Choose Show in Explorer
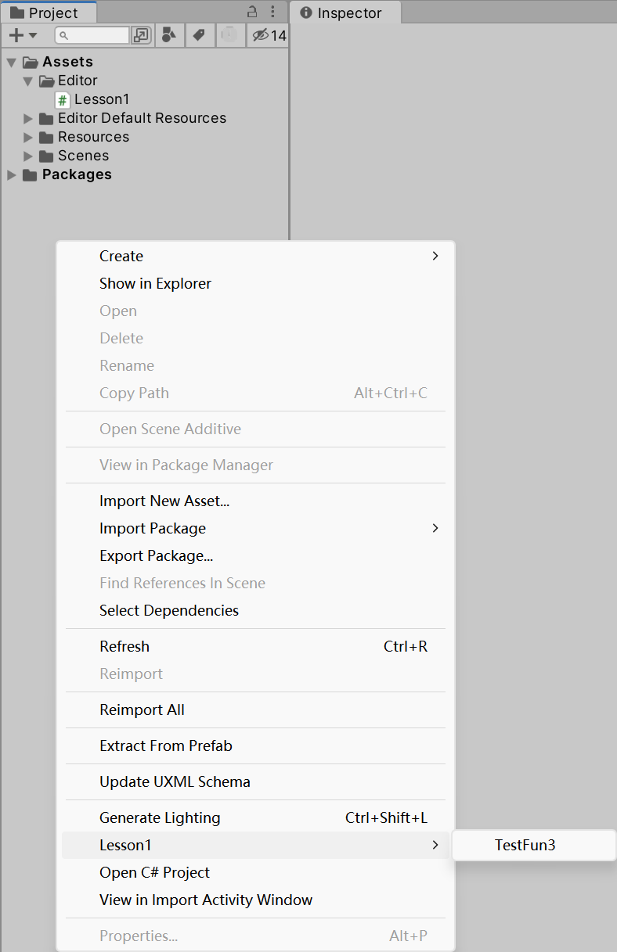This screenshot has width=617, height=952. (255, 283)
